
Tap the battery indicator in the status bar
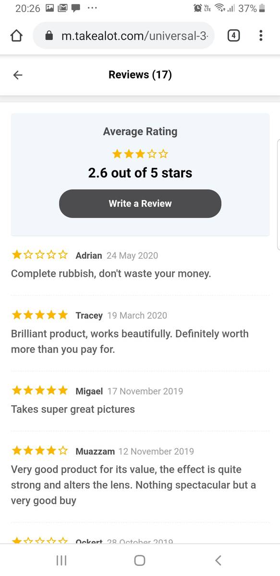point(262,8)
